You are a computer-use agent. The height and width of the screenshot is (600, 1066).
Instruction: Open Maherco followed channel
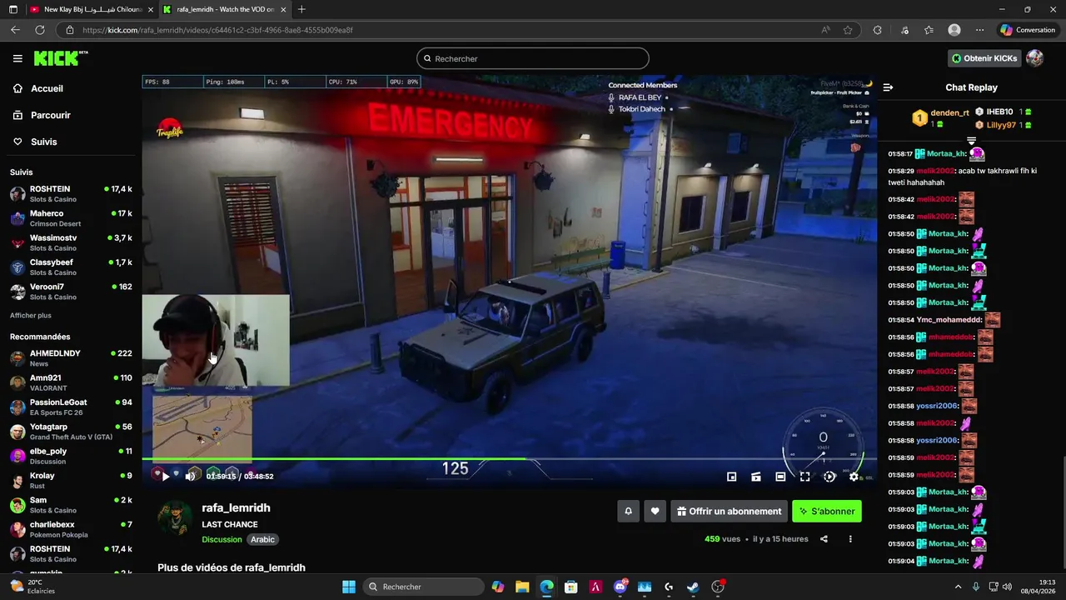[x=71, y=218]
